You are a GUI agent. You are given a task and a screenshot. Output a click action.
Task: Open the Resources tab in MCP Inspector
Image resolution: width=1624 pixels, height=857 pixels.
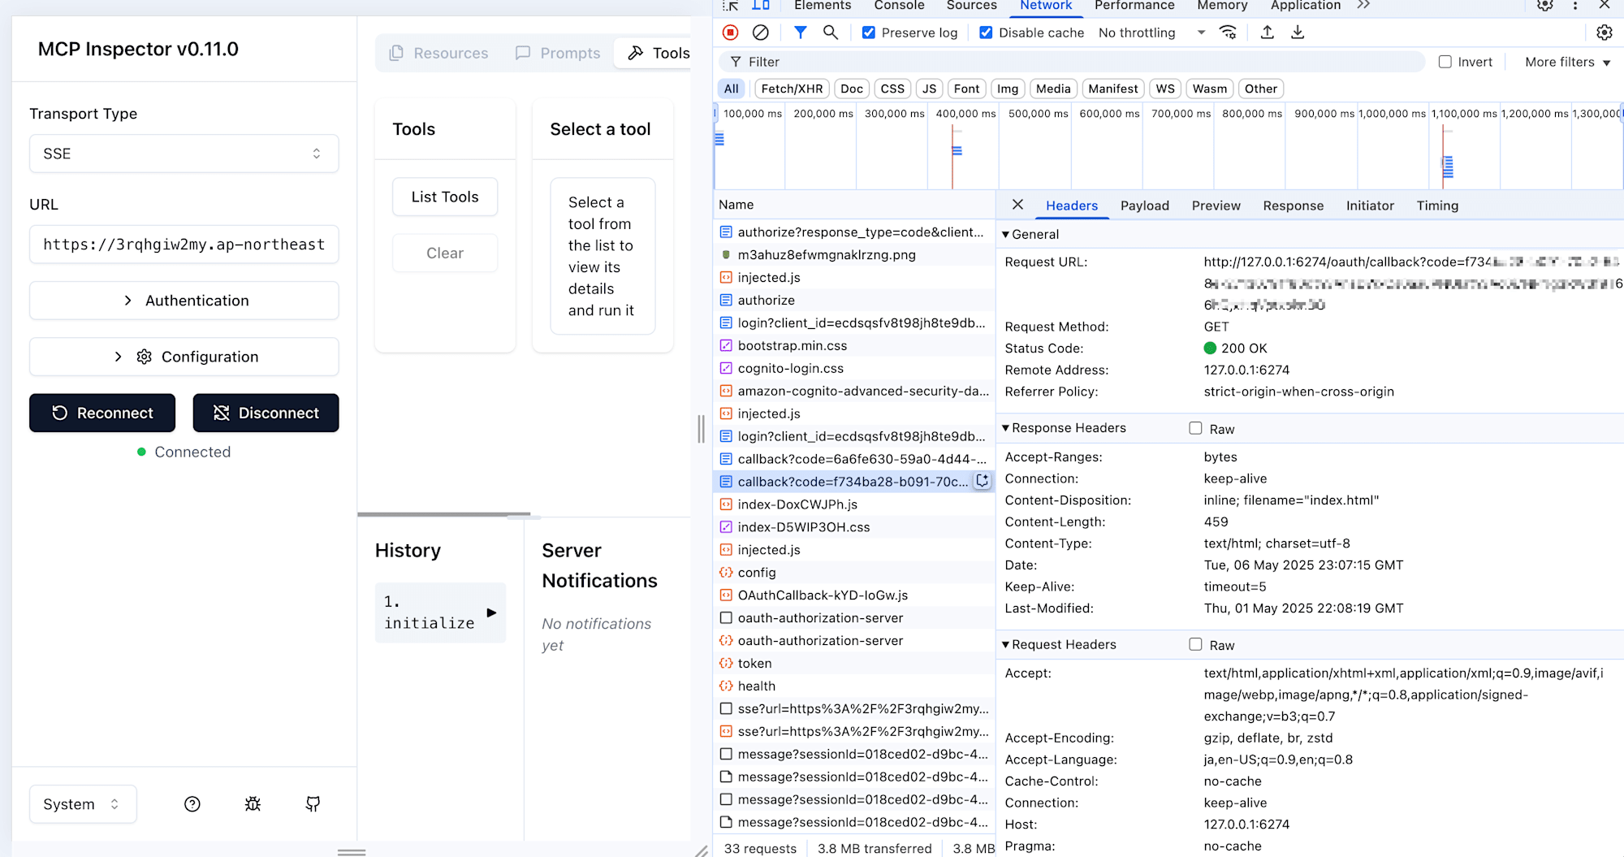(x=439, y=53)
